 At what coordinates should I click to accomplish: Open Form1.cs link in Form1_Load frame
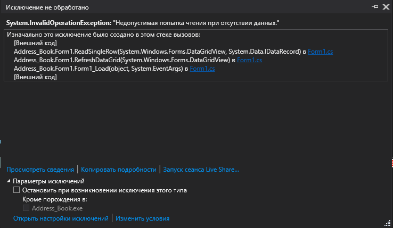(202, 69)
